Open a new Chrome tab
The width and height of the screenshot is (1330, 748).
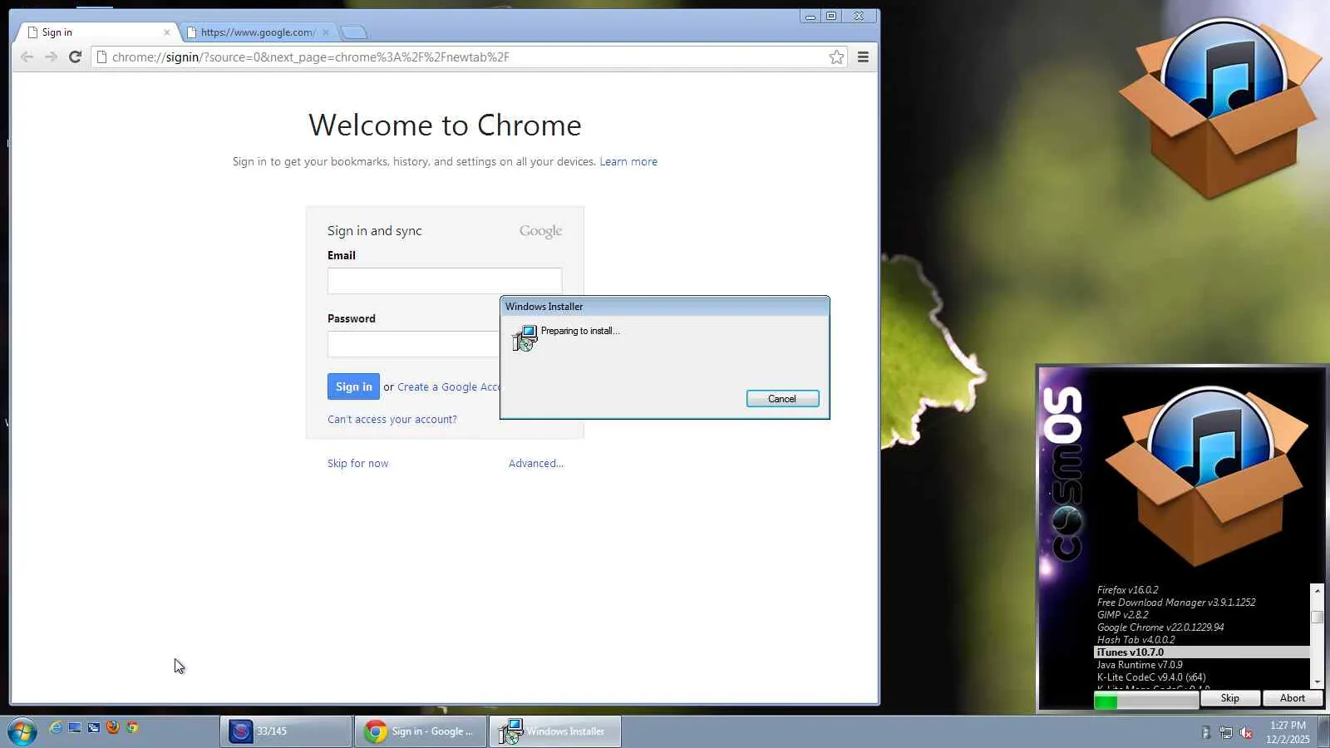[x=353, y=32]
